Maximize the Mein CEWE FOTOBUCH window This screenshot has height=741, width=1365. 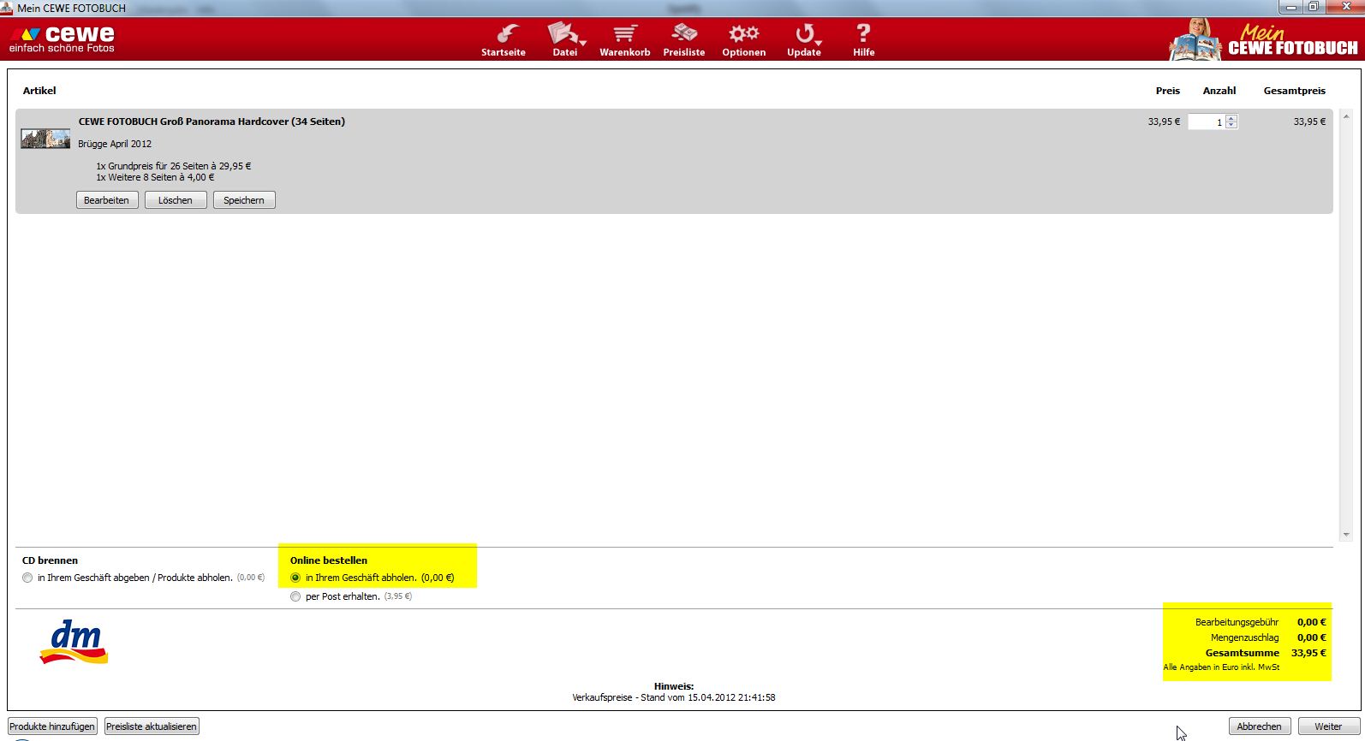click(x=1313, y=7)
